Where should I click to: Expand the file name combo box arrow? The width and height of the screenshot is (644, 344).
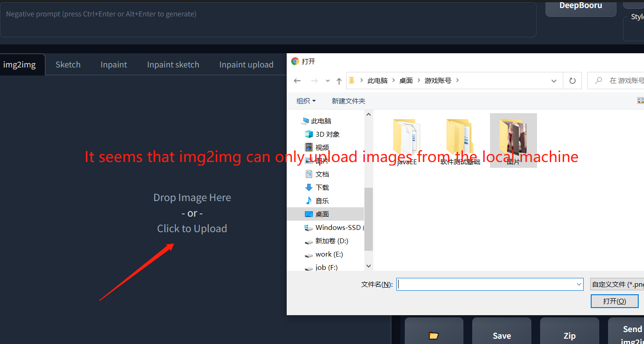578,284
